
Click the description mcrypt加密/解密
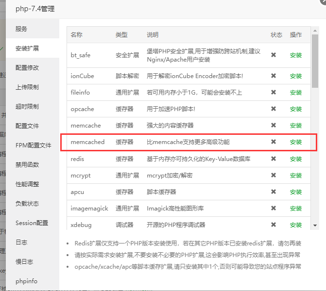(170, 176)
